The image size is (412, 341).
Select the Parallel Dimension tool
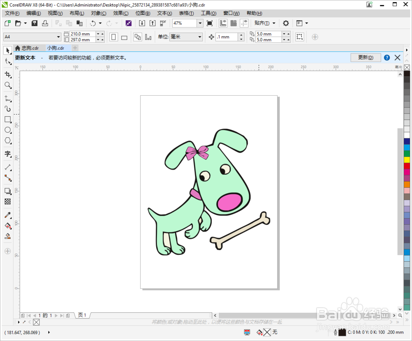click(7, 167)
